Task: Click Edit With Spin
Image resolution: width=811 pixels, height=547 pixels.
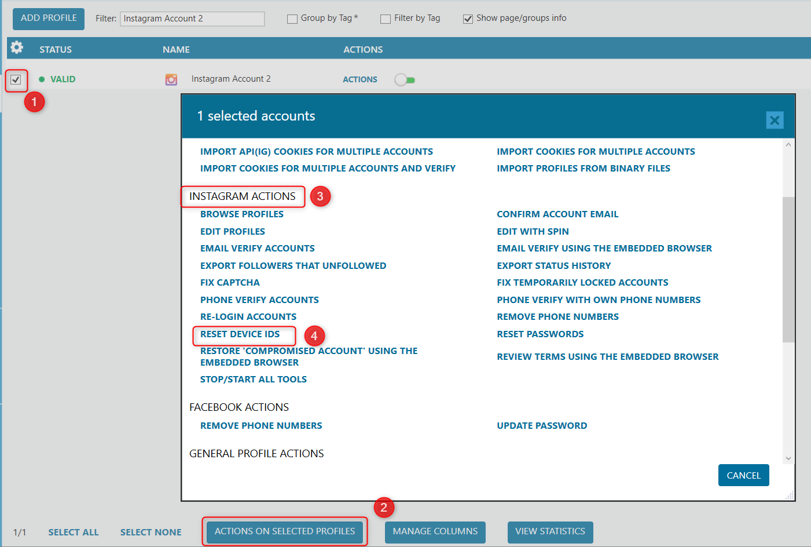Action: tap(533, 232)
